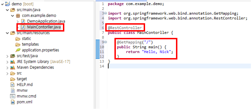Screen dimensions: 252x109
Task: Select demo [boot] project label
Action: (x=23, y=4)
